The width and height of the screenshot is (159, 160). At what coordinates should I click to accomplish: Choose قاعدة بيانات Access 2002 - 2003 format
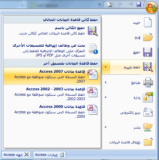click(x=52, y=94)
